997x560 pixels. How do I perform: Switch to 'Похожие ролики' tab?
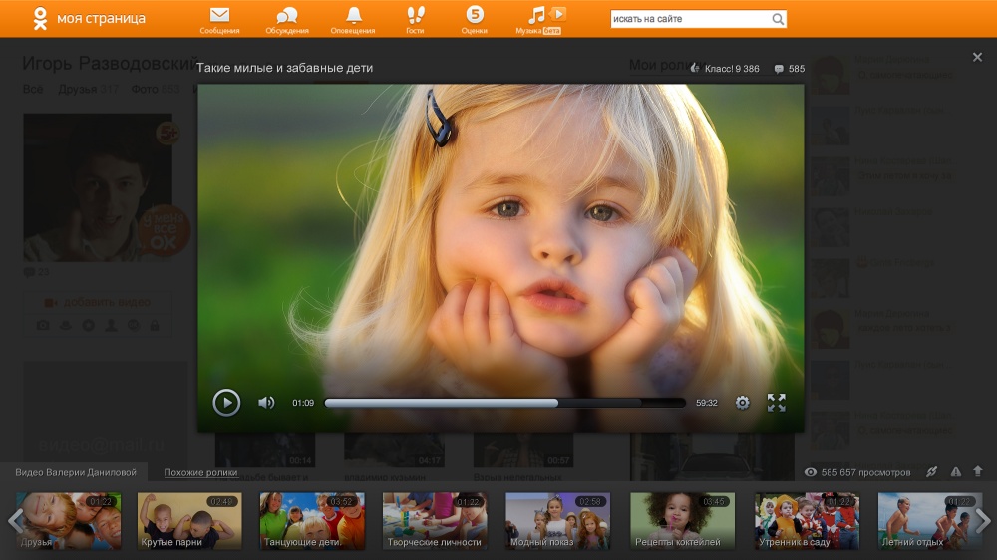click(201, 472)
